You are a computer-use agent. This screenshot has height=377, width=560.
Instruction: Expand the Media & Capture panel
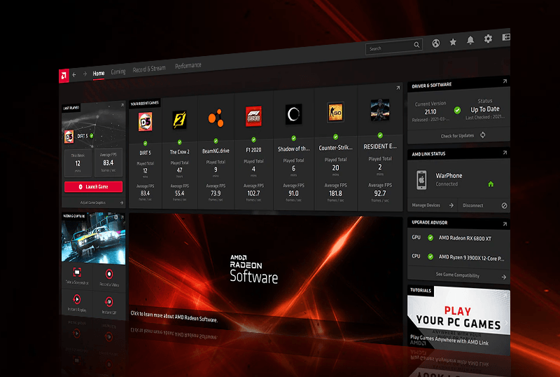coord(122,217)
